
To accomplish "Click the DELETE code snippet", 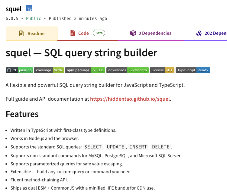I will [x=161, y=147].
